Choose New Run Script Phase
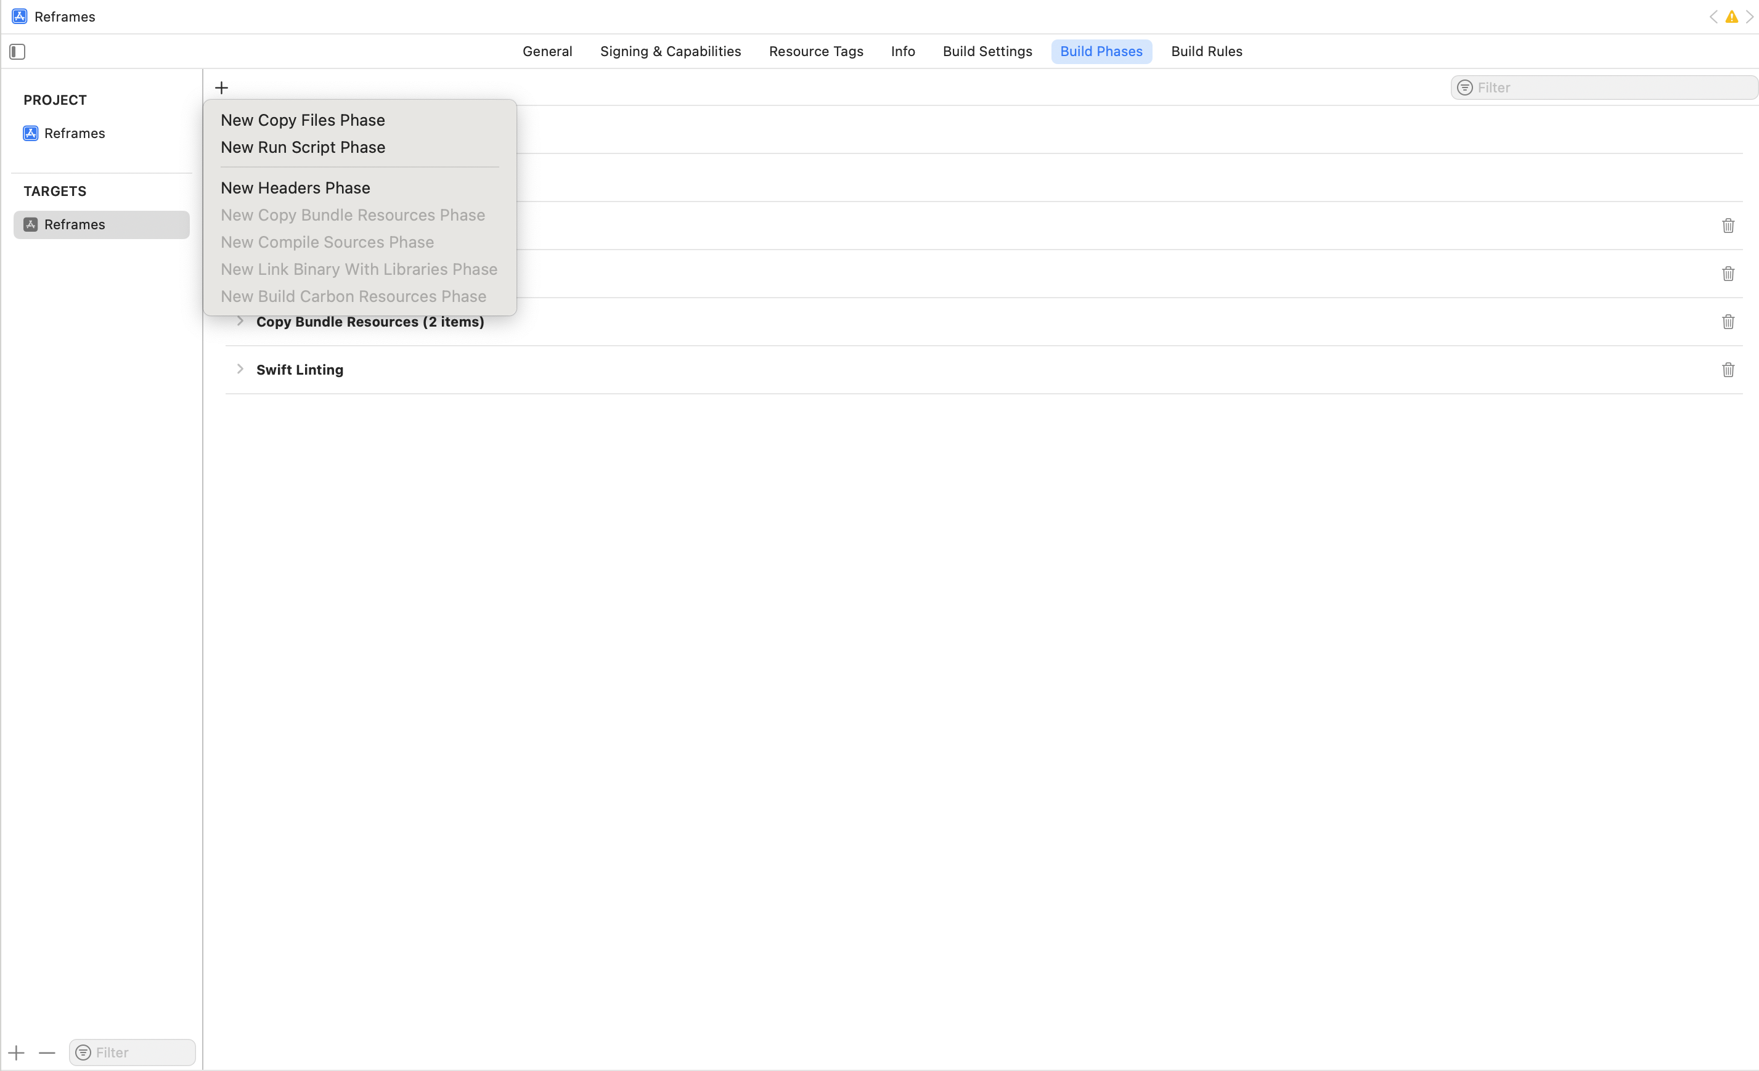 (303, 147)
